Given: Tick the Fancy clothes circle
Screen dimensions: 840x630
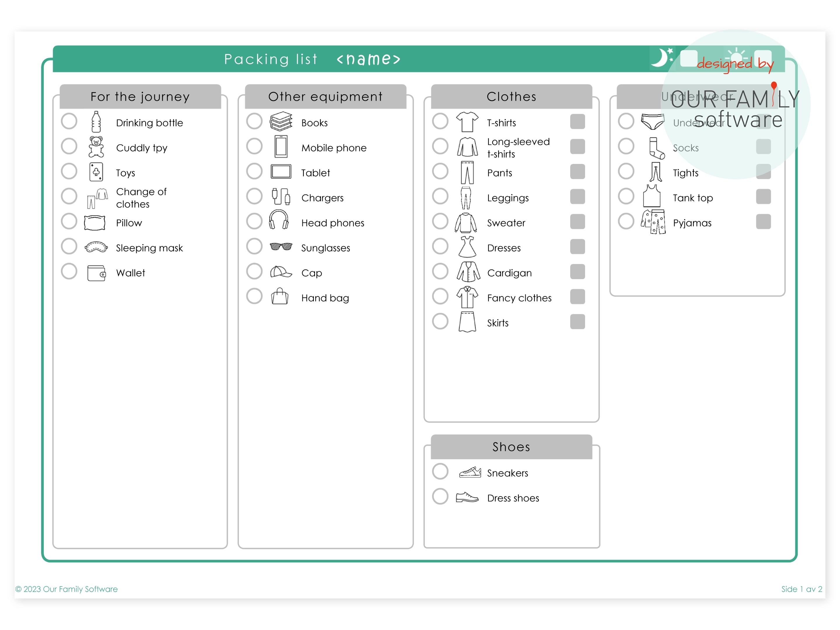Looking at the screenshot, I should click(440, 296).
